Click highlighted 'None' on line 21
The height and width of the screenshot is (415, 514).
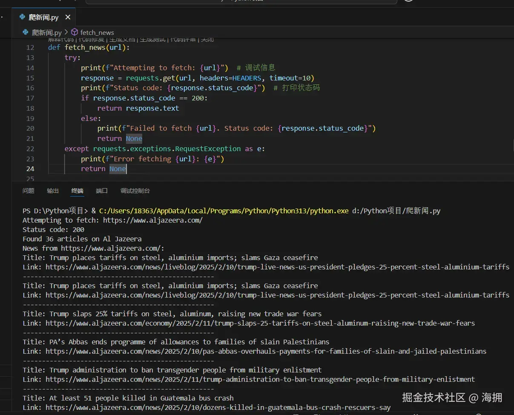tap(134, 138)
